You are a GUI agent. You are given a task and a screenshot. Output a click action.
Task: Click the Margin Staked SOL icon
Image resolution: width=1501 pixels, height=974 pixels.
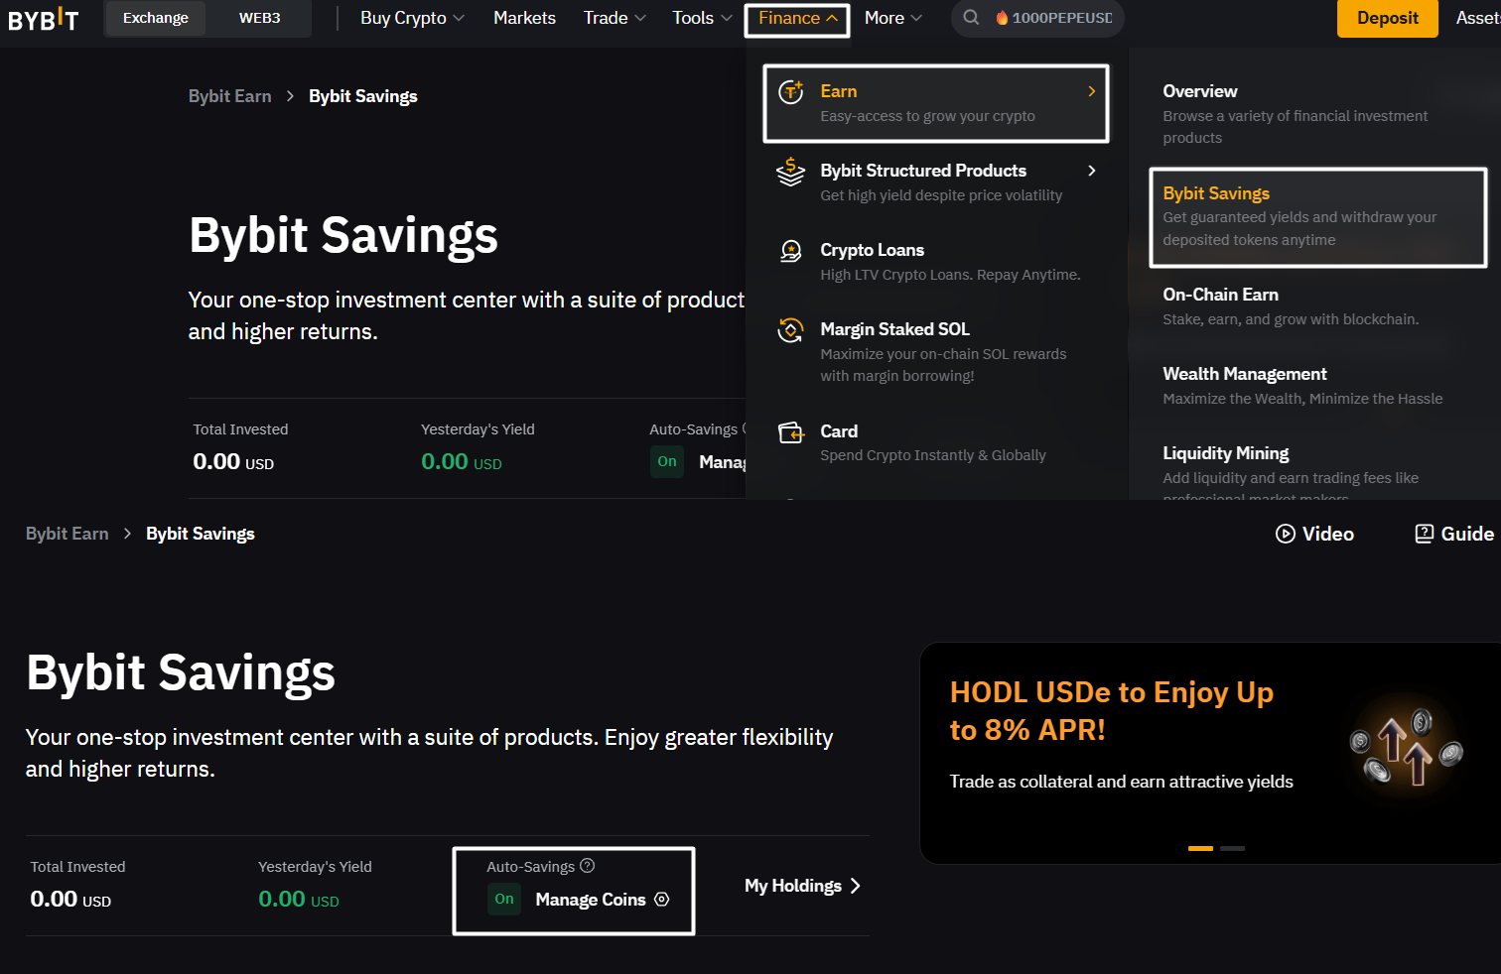pyautogui.click(x=790, y=330)
